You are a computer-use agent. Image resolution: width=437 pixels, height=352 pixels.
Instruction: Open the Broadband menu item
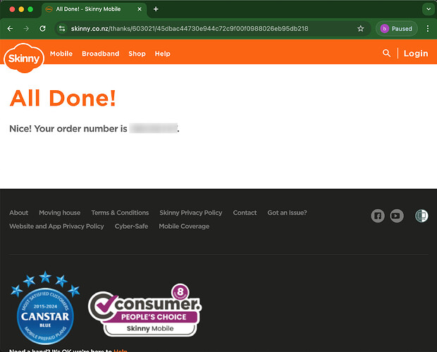(101, 54)
